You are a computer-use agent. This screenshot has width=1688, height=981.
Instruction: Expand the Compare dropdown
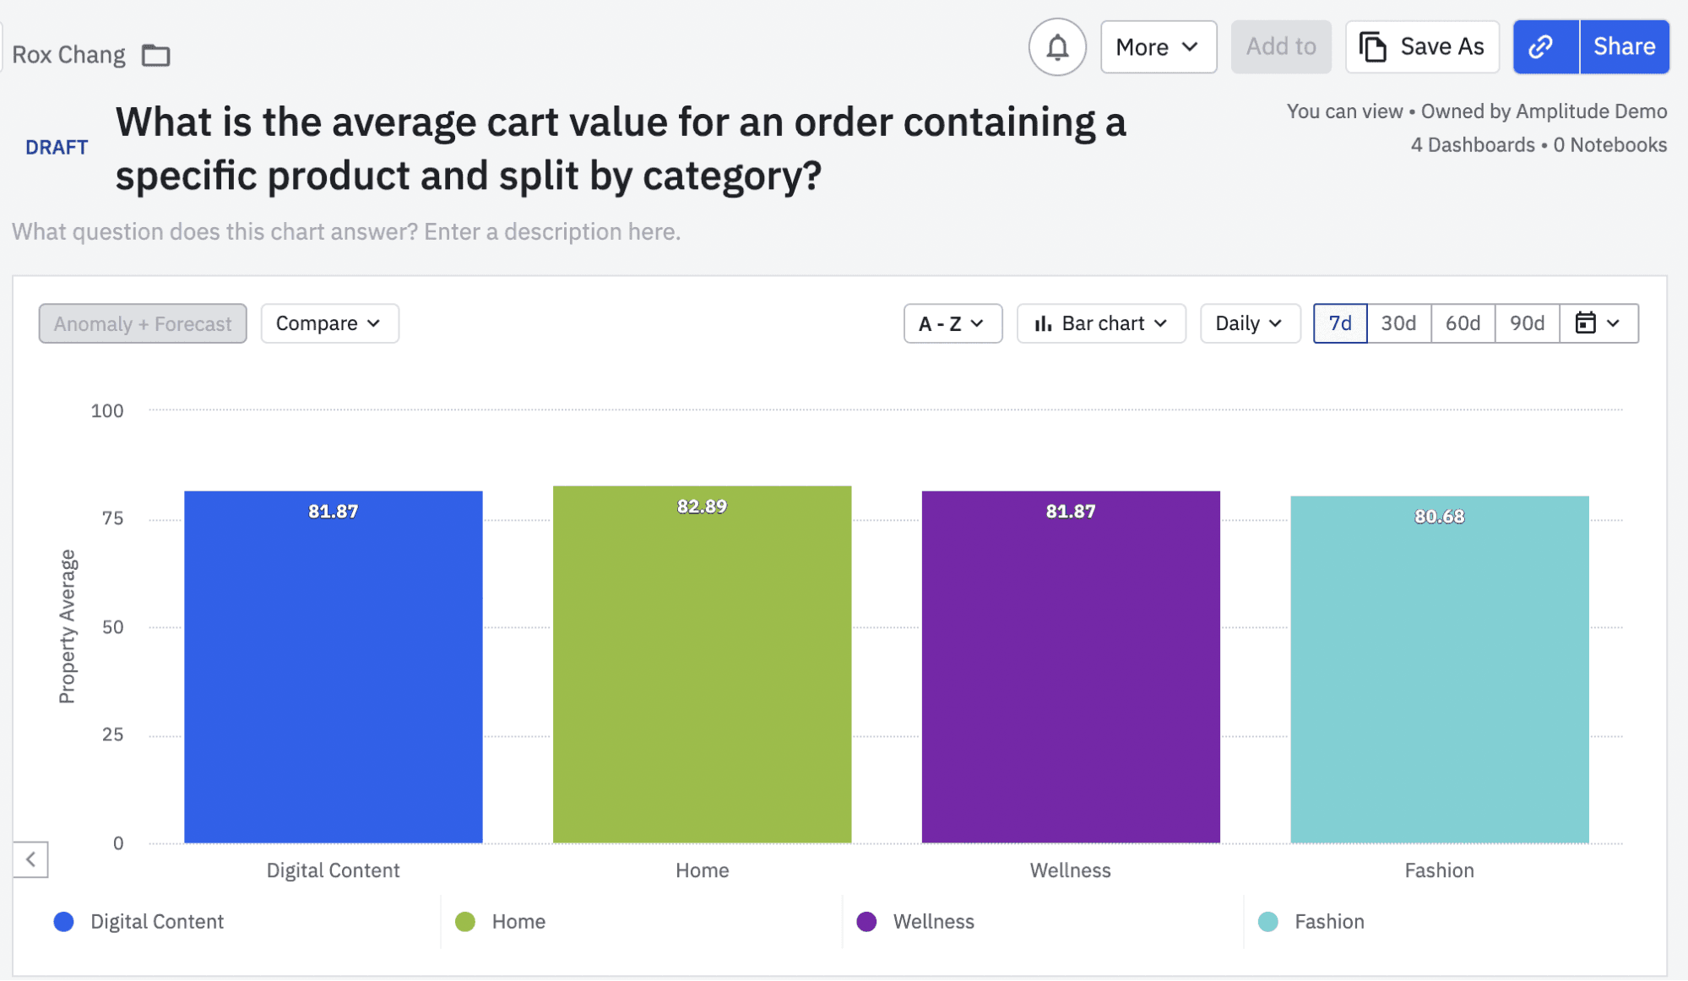pos(329,322)
